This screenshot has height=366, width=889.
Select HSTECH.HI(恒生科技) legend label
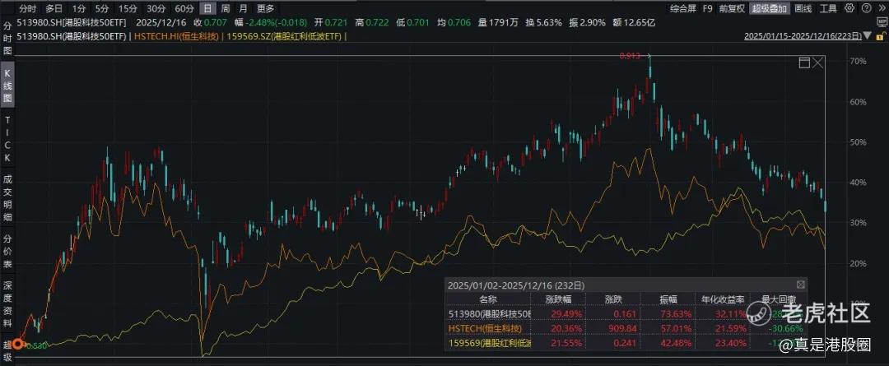pos(177,36)
